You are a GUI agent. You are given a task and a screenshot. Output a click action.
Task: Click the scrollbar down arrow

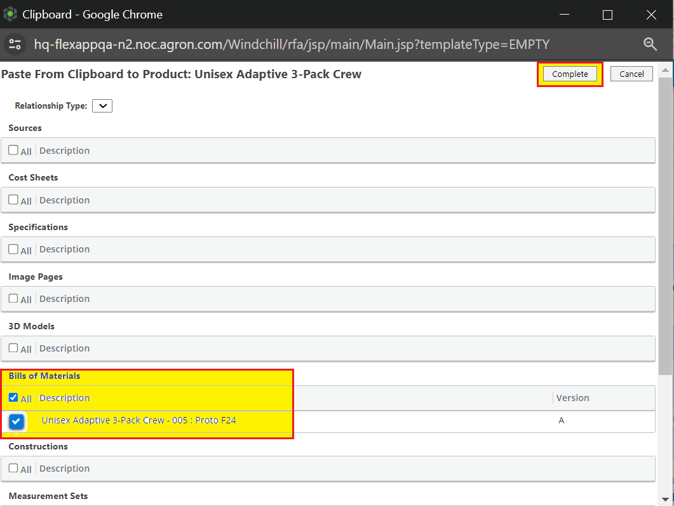(x=665, y=500)
